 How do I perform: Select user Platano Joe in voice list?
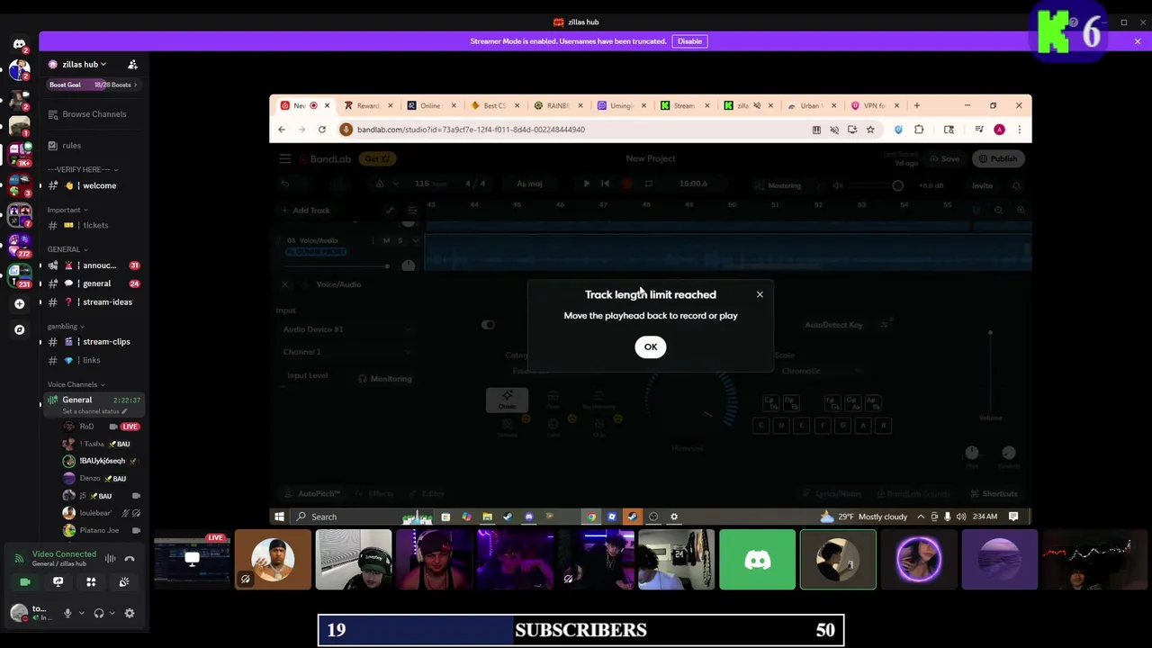(x=101, y=530)
